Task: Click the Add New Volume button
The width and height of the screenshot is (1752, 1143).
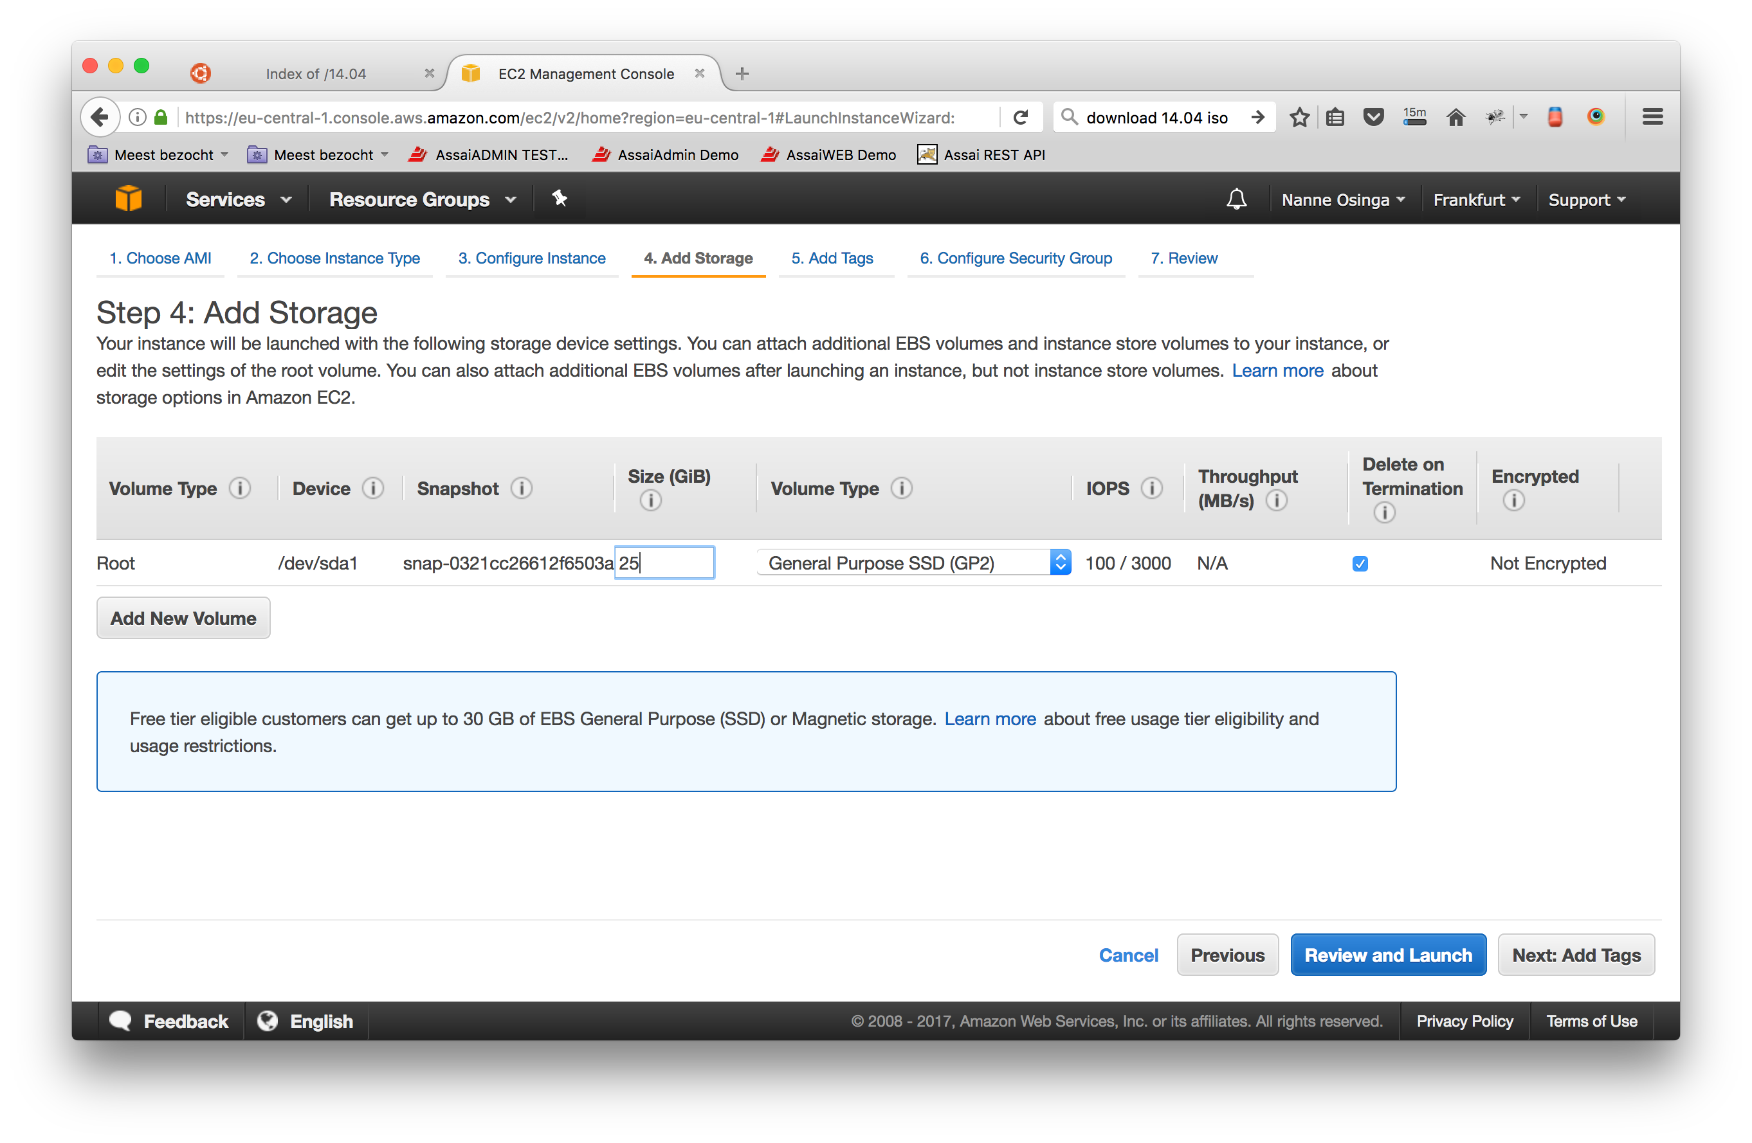Action: point(183,618)
